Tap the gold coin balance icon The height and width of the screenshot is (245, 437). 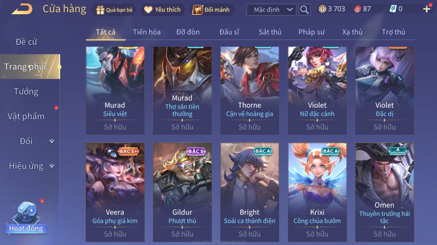322,9
